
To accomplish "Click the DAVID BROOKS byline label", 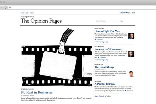I will click(99, 29).
